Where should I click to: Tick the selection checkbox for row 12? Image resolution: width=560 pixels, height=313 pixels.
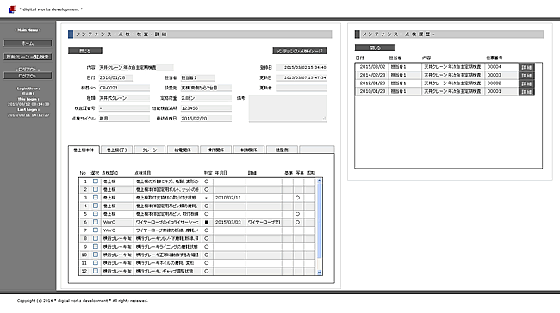click(x=96, y=271)
